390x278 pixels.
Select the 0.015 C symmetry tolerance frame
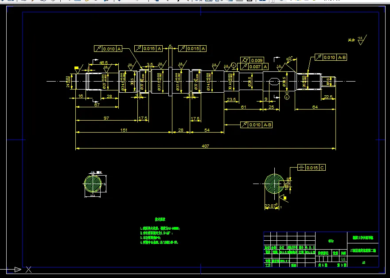[x=312, y=168]
